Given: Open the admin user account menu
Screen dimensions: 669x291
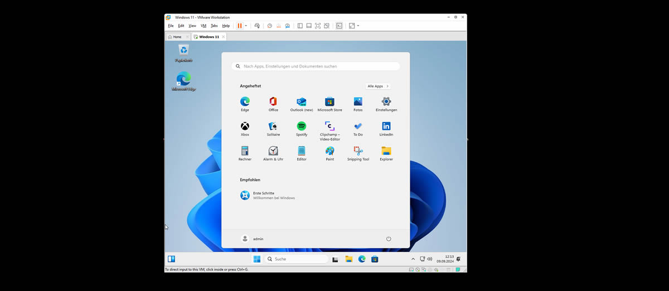Looking at the screenshot, I should 253,239.
